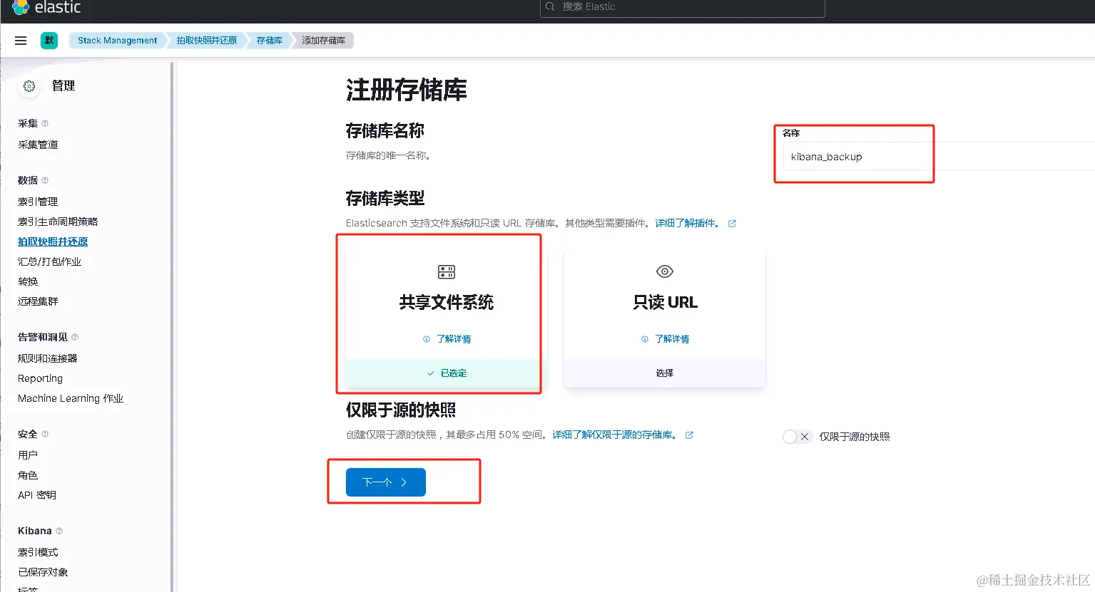Click 了解详情 link for 共享文件系统
1095x592 pixels.
454,339
